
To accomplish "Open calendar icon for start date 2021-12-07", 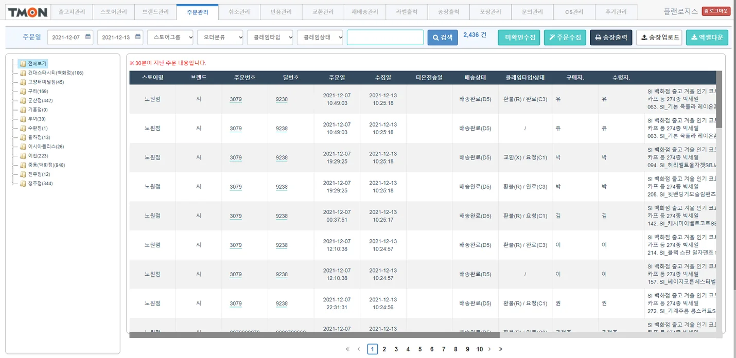I will pyautogui.click(x=87, y=37).
